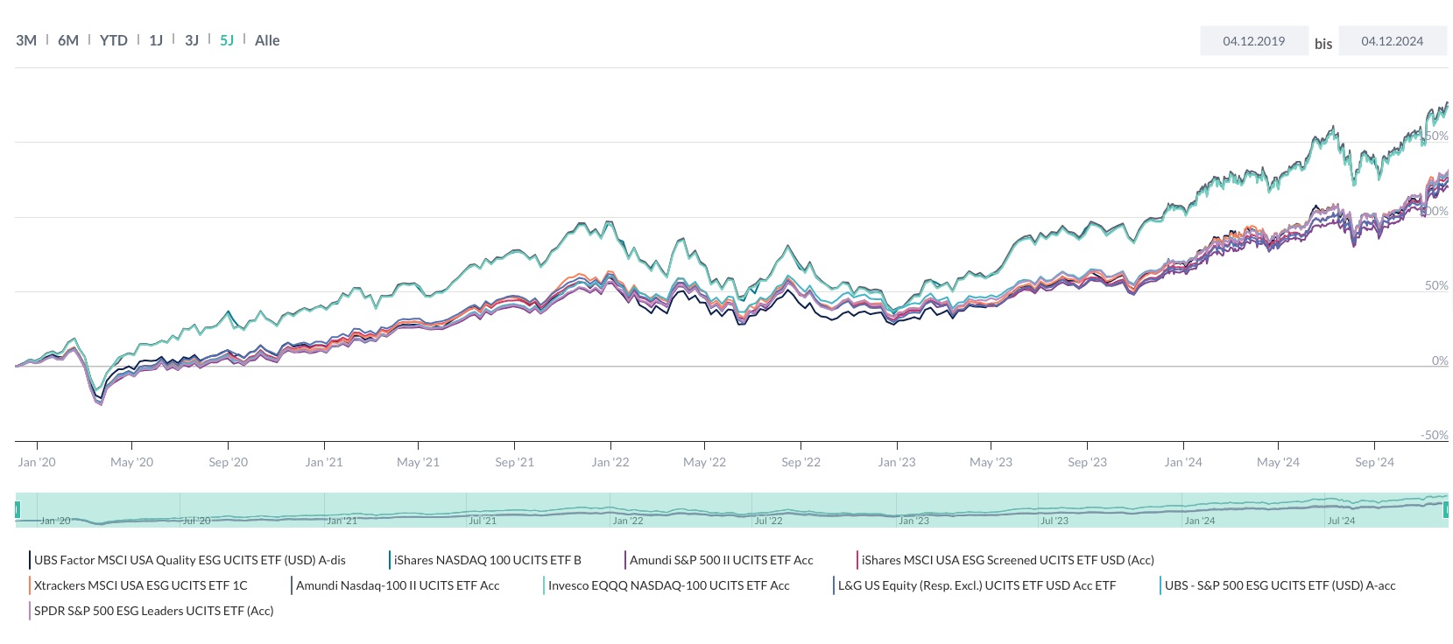Select the 1J period

click(x=156, y=39)
